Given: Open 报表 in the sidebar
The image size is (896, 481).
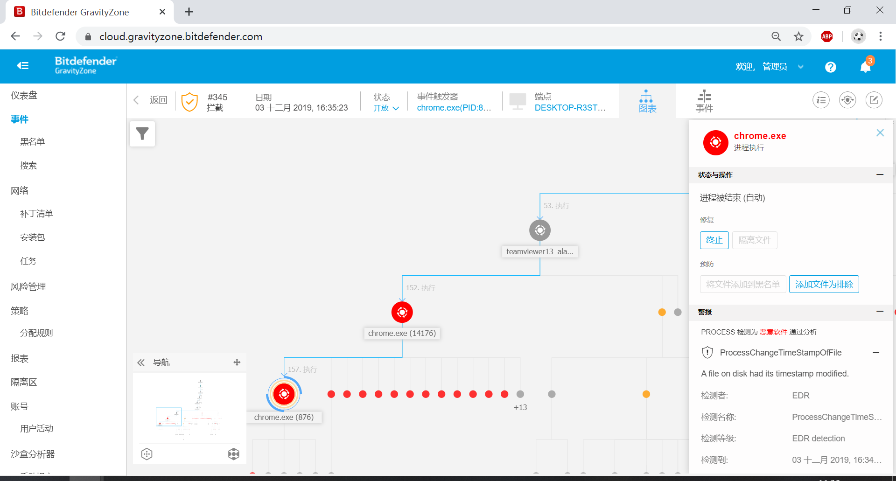Looking at the screenshot, I should click(x=20, y=358).
